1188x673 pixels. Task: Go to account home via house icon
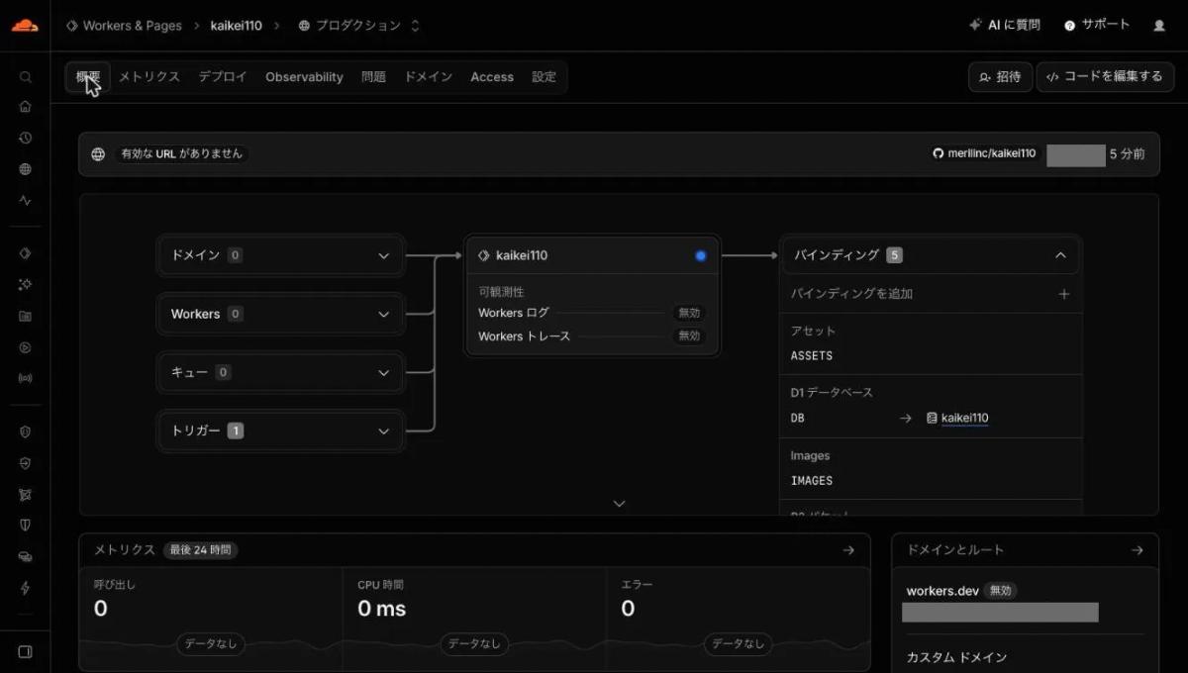pyautogui.click(x=26, y=107)
